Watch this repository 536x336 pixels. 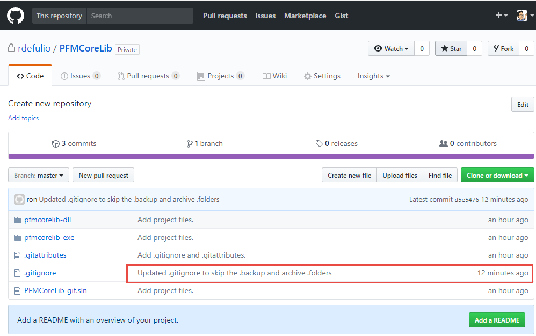point(391,48)
